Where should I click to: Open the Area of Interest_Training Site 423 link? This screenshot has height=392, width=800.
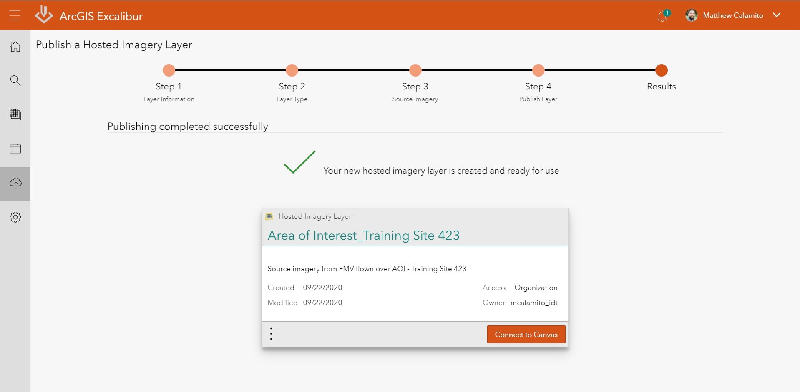(363, 236)
